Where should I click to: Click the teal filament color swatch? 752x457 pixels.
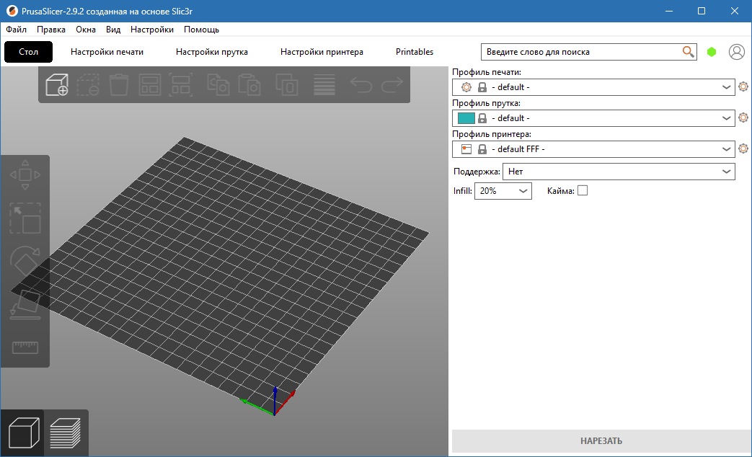tap(466, 118)
